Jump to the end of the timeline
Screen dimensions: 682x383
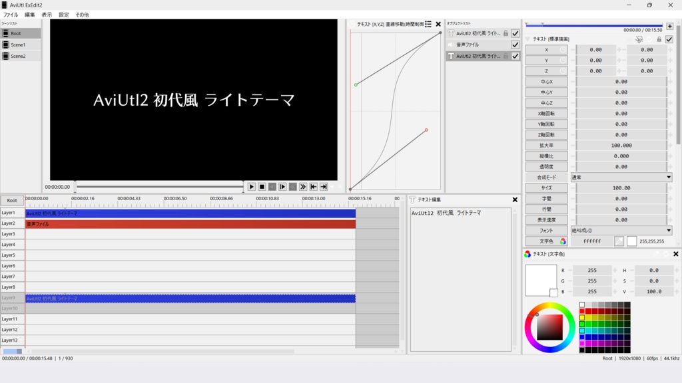(324, 187)
